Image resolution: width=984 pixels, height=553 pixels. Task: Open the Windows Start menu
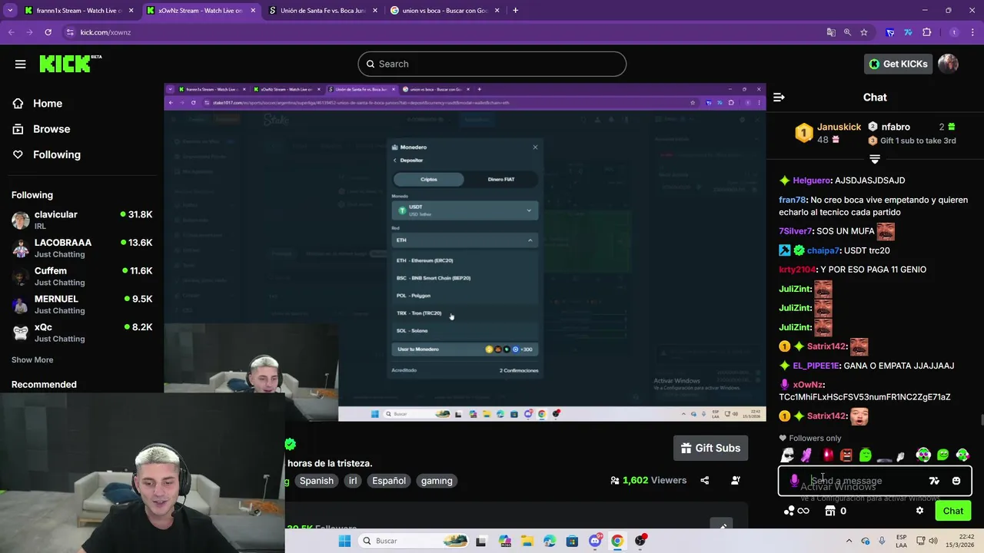coord(345,541)
